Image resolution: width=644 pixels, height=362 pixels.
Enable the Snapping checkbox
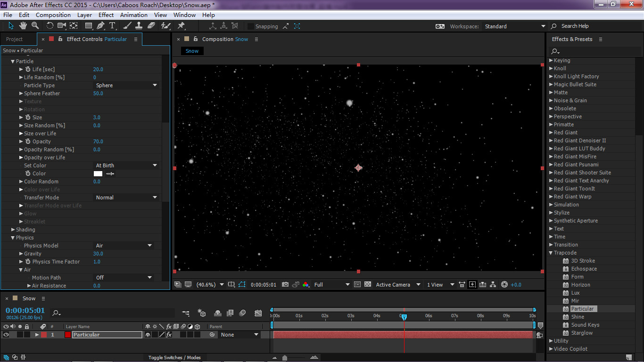[x=251, y=26]
